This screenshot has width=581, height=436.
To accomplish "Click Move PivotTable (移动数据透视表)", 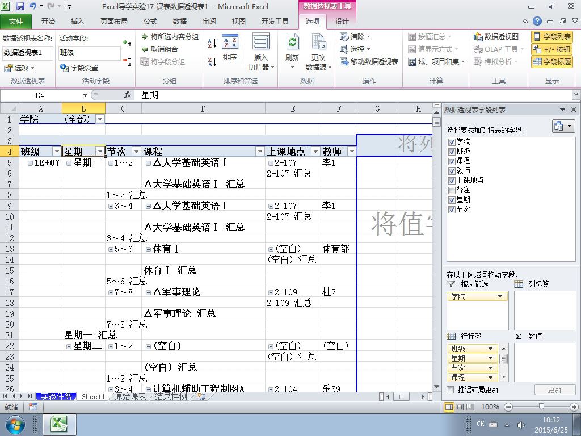I will (369, 61).
